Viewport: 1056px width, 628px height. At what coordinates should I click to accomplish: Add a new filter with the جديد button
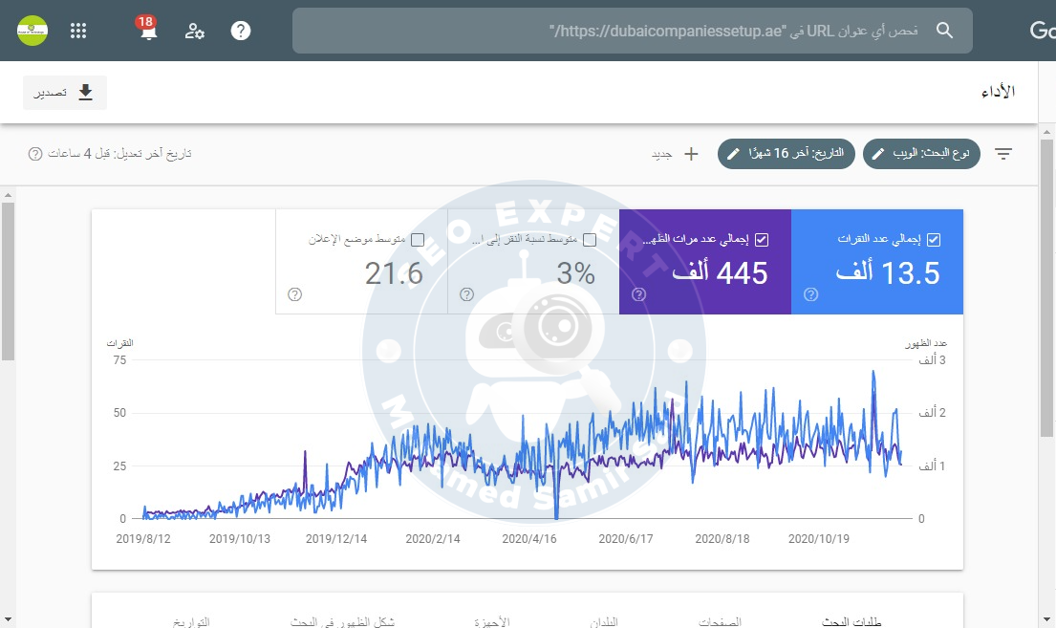677,154
